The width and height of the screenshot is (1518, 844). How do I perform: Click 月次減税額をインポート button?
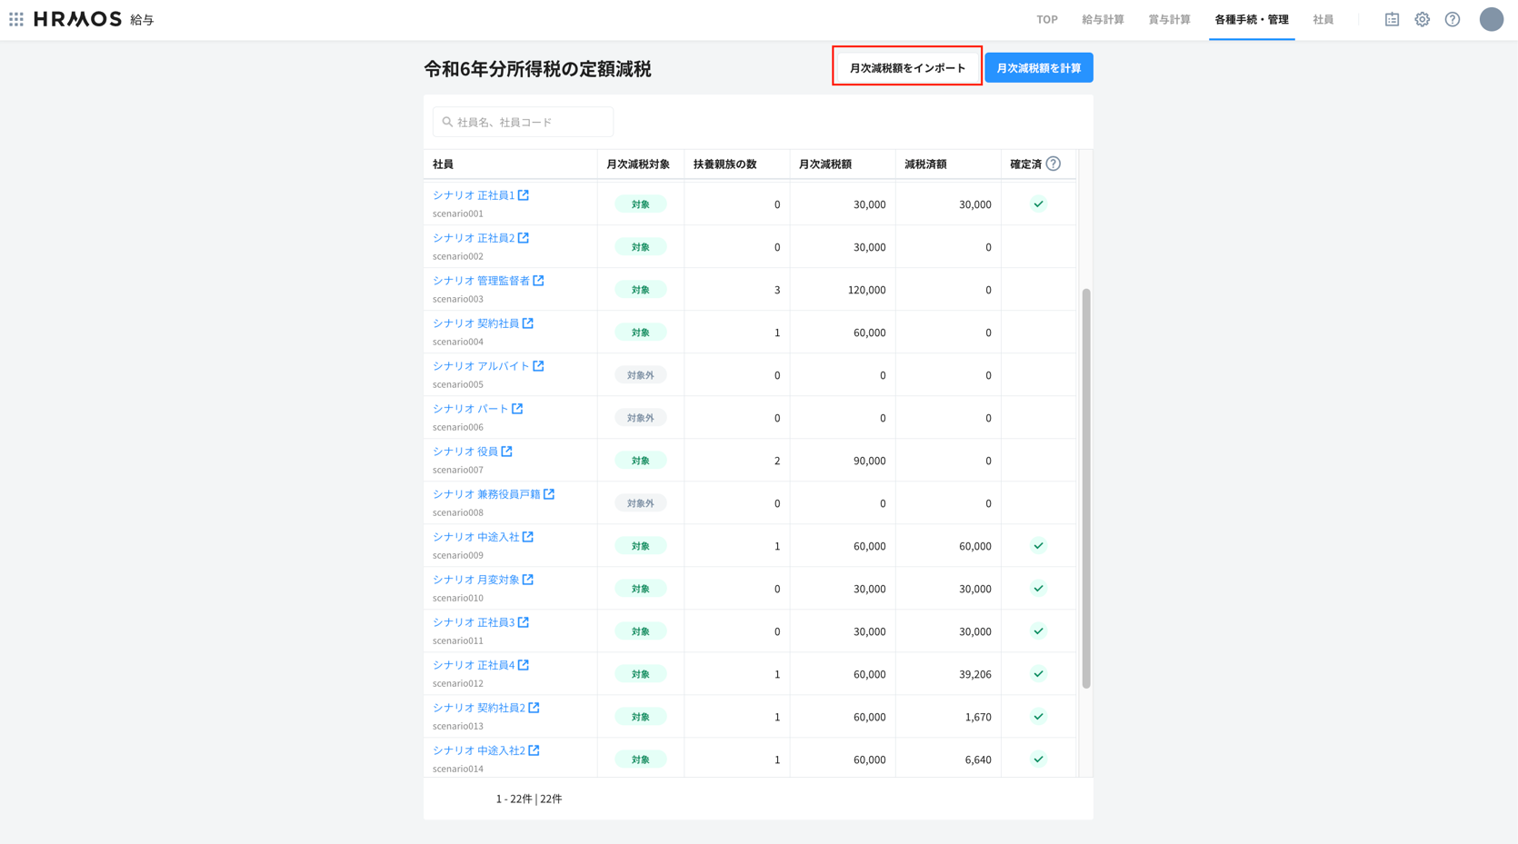[x=907, y=68]
